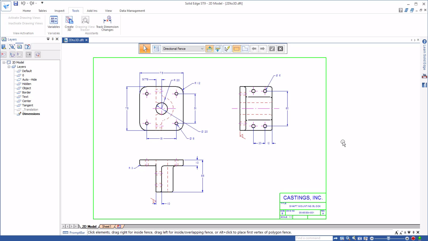Toggle the rectangular fence mode
Viewport: 428px width, 241px height.
[237, 48]
